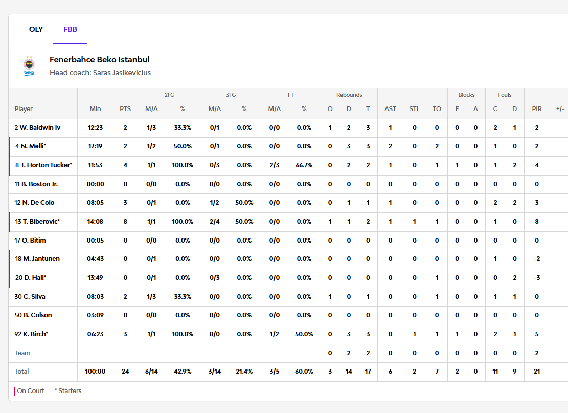Click the Fouls group header
This screenshot has height=413, width=568.
coord(505,95)
